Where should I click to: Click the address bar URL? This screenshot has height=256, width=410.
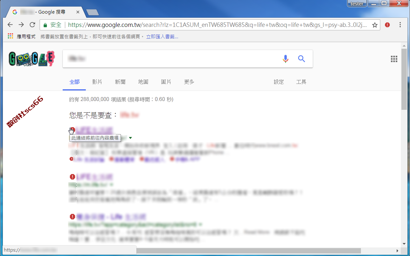coord(217,25)
